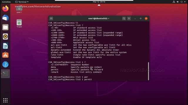Click the 'Specify packets to forward' text

tap(87, 70)
